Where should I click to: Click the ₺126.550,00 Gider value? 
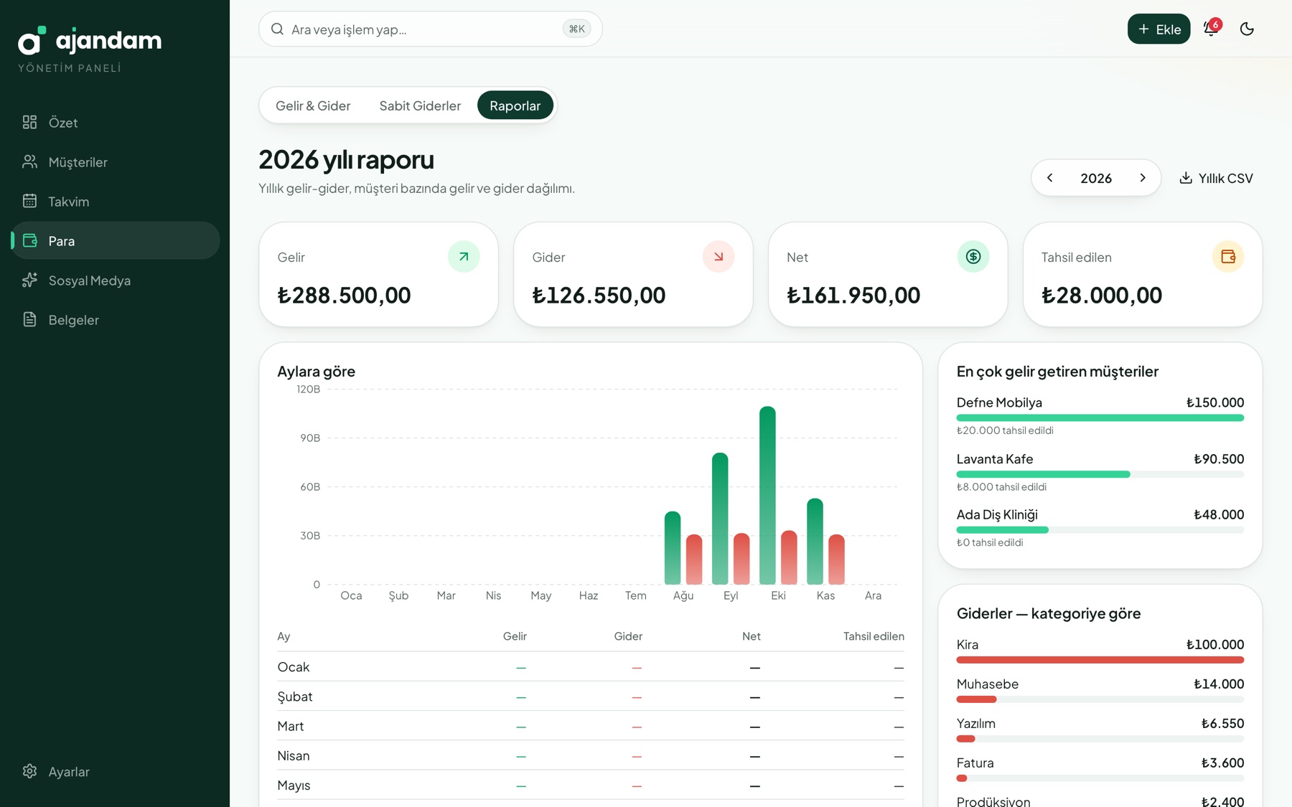599,295
